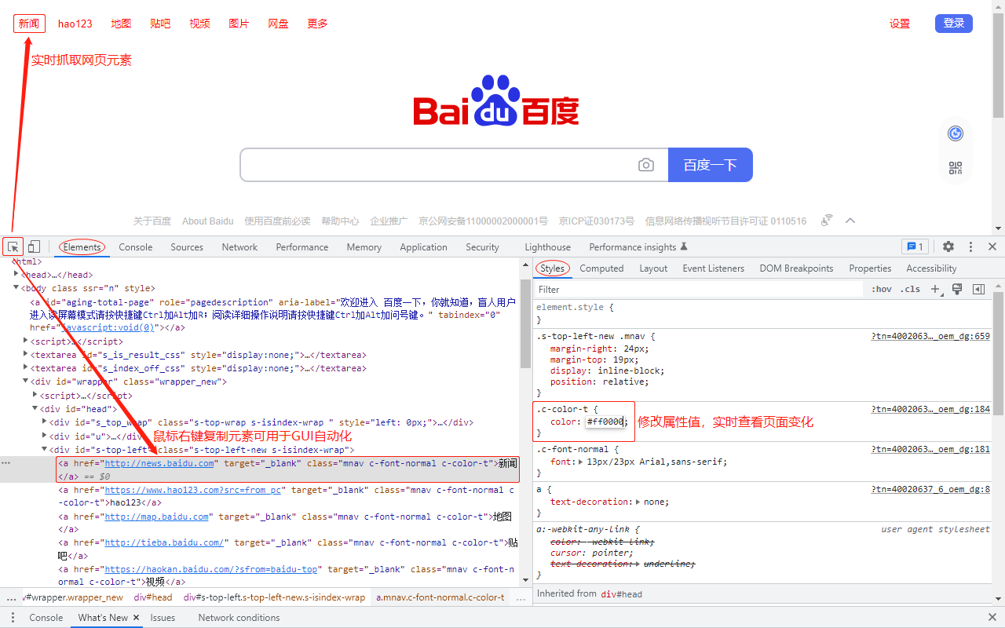This screenshot has height=628, width=1005.
Task: Collapse the div#wrapper node
Action: pos(26,382)
